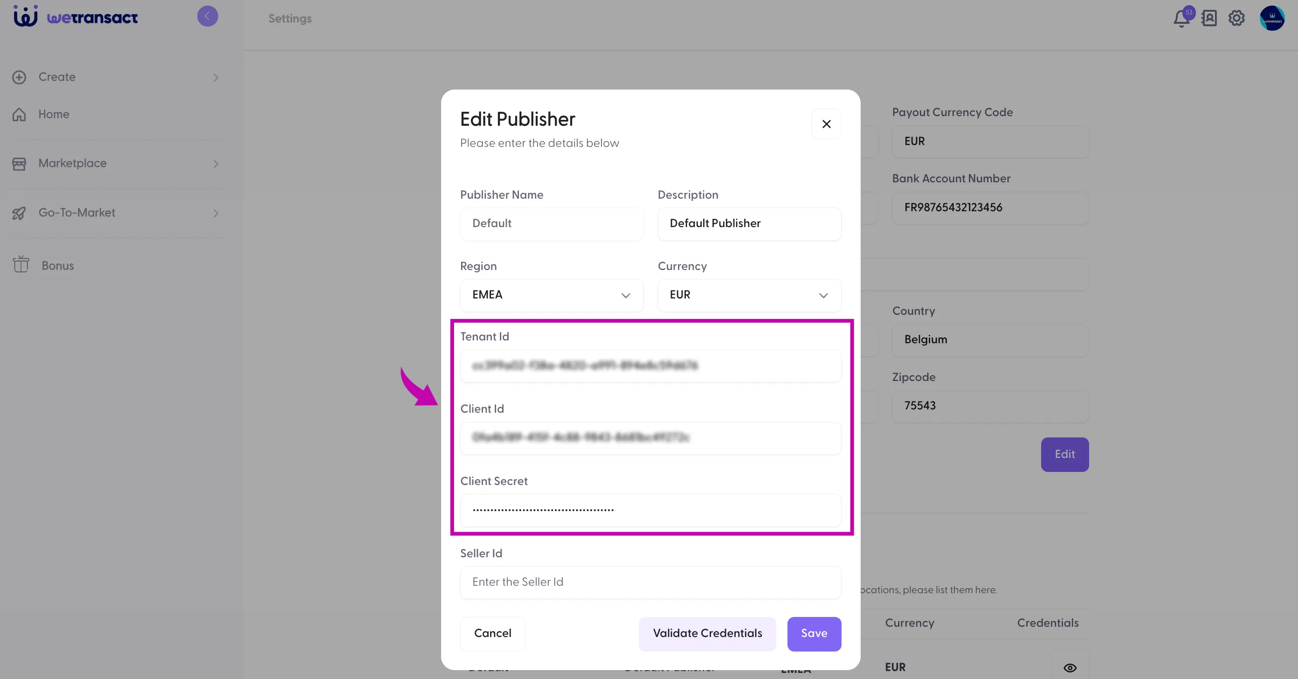Click the Bonus gift icon
This screenshot has width=1298, height=679.
tap(21, 264)
